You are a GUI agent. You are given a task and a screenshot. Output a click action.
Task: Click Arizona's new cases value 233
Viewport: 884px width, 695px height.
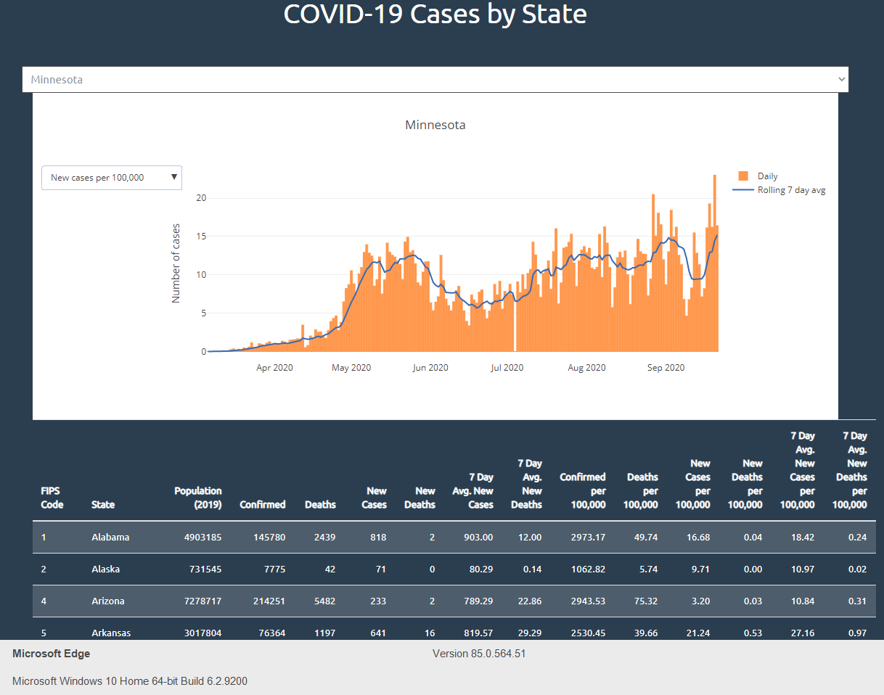click(377, 601)
